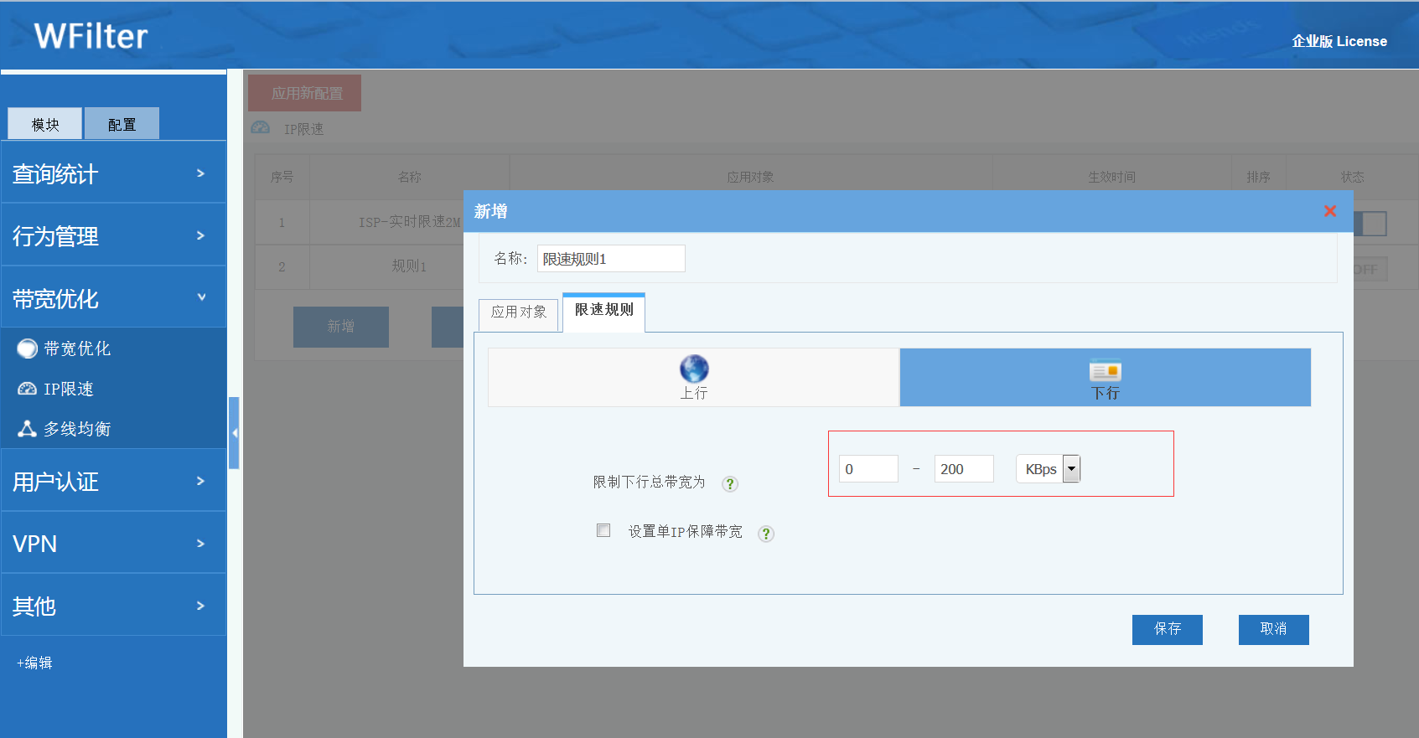
Task: Open the KBps unit dropdown
Action: [1071, 469]
